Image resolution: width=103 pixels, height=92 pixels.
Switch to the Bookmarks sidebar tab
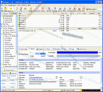13,14
